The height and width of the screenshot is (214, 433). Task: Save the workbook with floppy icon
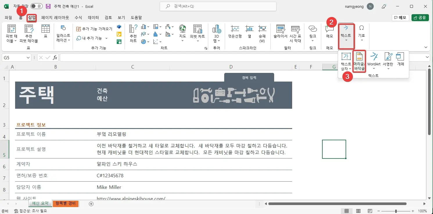tap(48, 6)
